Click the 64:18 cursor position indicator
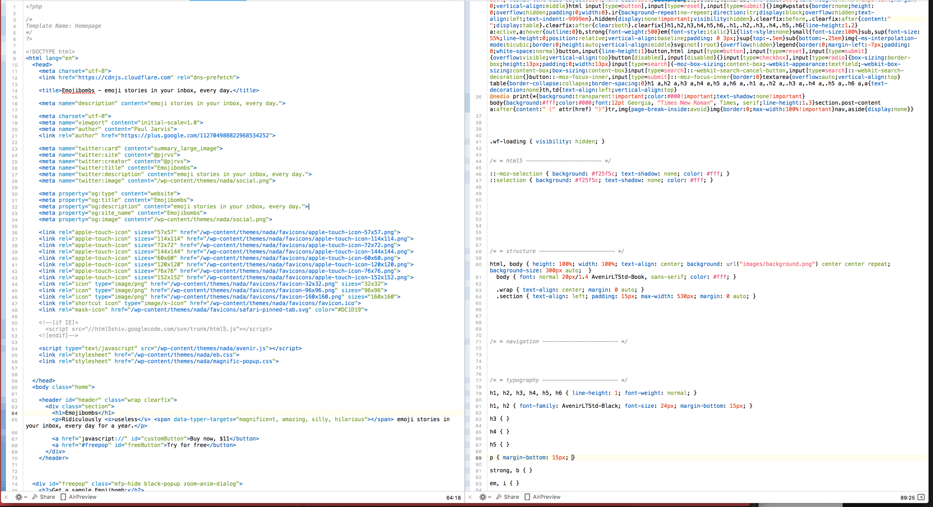The height and width of the screenshot is (507, 933). 453,498
